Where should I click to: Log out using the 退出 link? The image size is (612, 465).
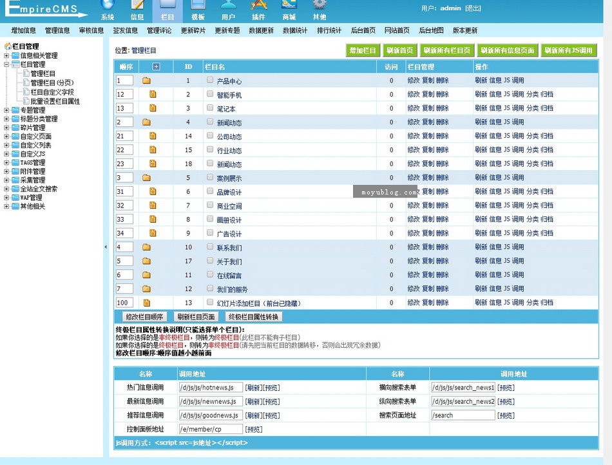point(473,8)
